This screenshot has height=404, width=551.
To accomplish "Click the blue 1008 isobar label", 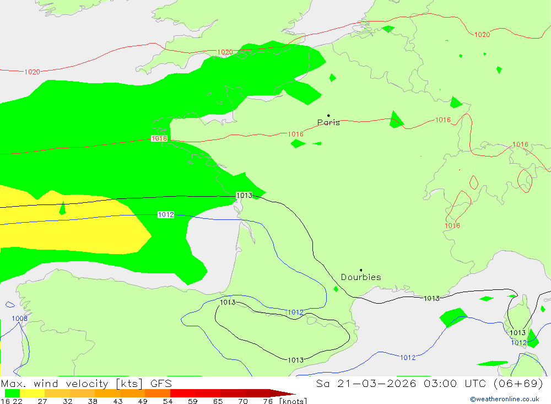I will 20,319.
